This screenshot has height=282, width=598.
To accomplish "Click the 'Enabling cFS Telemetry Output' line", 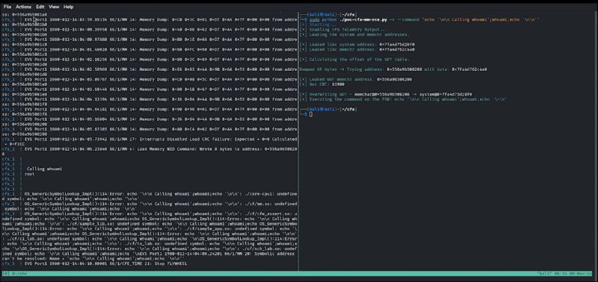I will 343,29.
